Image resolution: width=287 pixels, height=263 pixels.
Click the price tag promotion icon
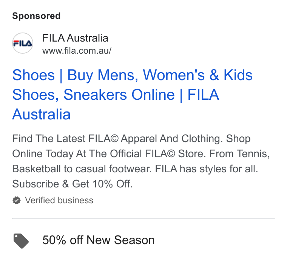pyautogui.click(x=21, y=241)
